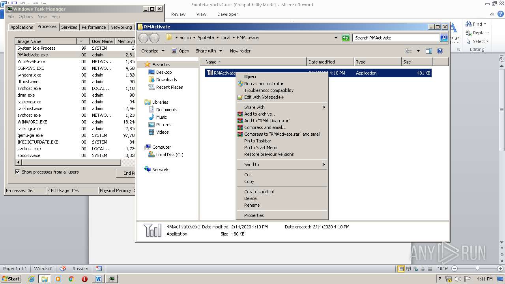Image resolution: width=505 pixels, height=284 pixels.
Task: Open the Share with toolbar dropdown
Action: pyautogui.click(x=209, y=51)
